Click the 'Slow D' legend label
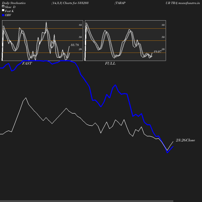The height and width of the screenshot is (202, 202). pyautogui.click(x=10, y=7)
